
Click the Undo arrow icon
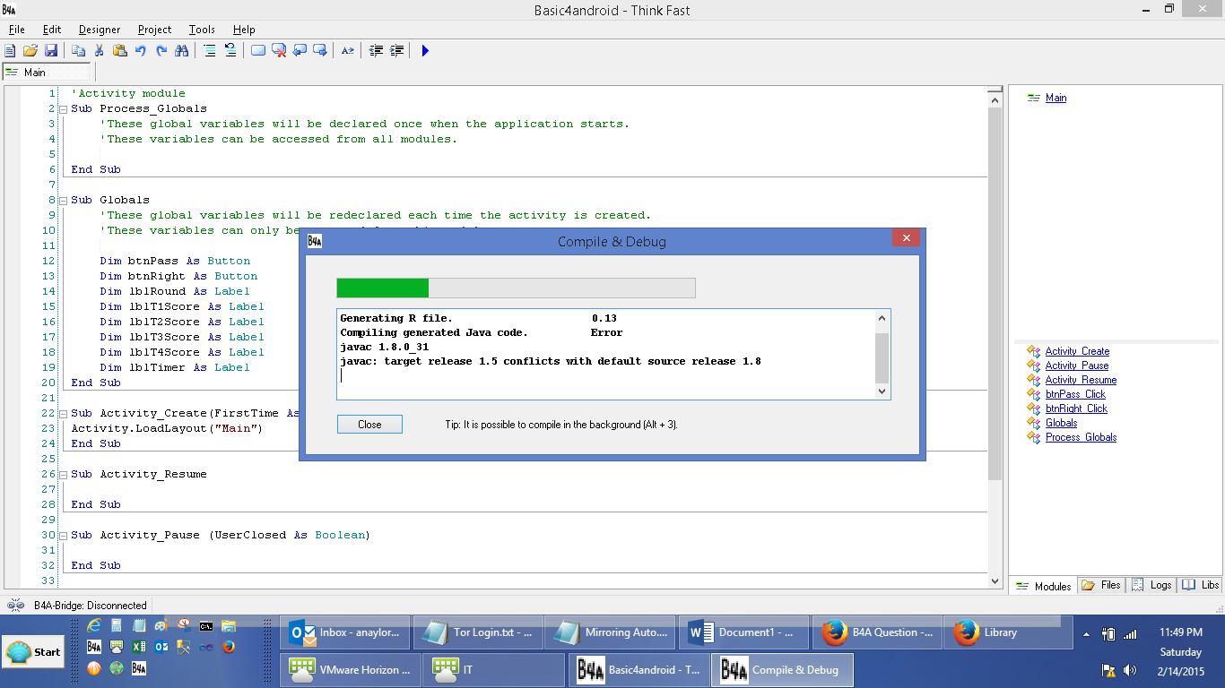coord(141,51)
